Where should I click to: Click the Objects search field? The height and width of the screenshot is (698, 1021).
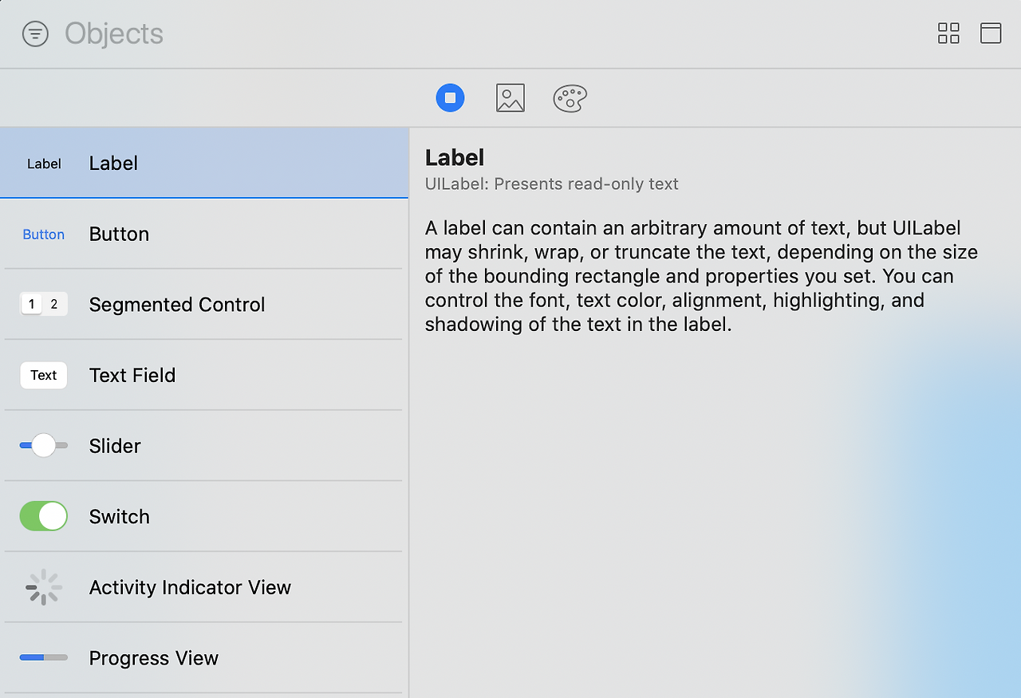(114, 34)
